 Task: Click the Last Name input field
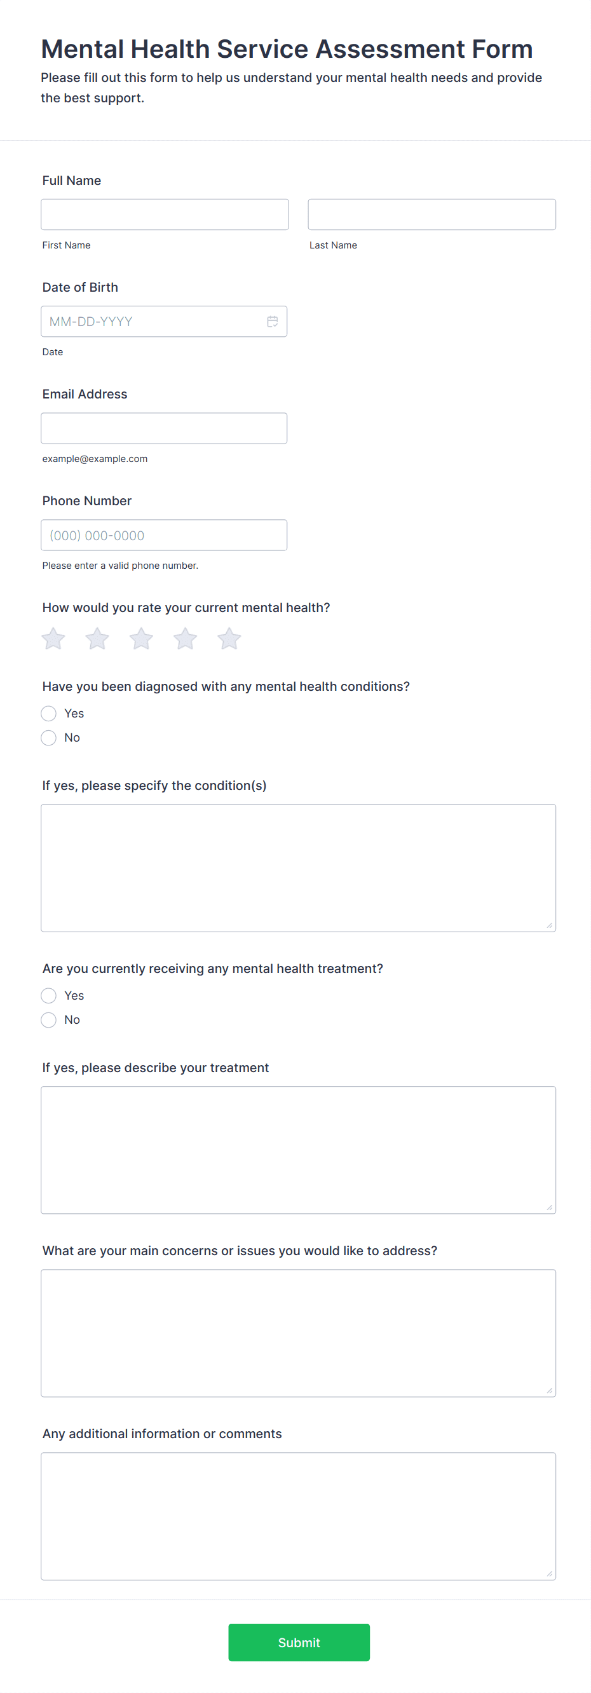tap(431, 214)
